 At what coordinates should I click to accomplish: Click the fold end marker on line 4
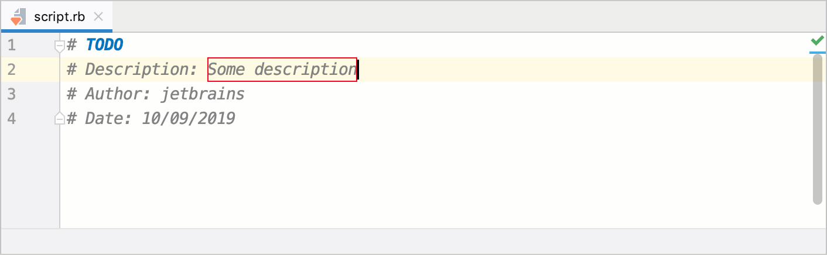(x=59, y=119)
